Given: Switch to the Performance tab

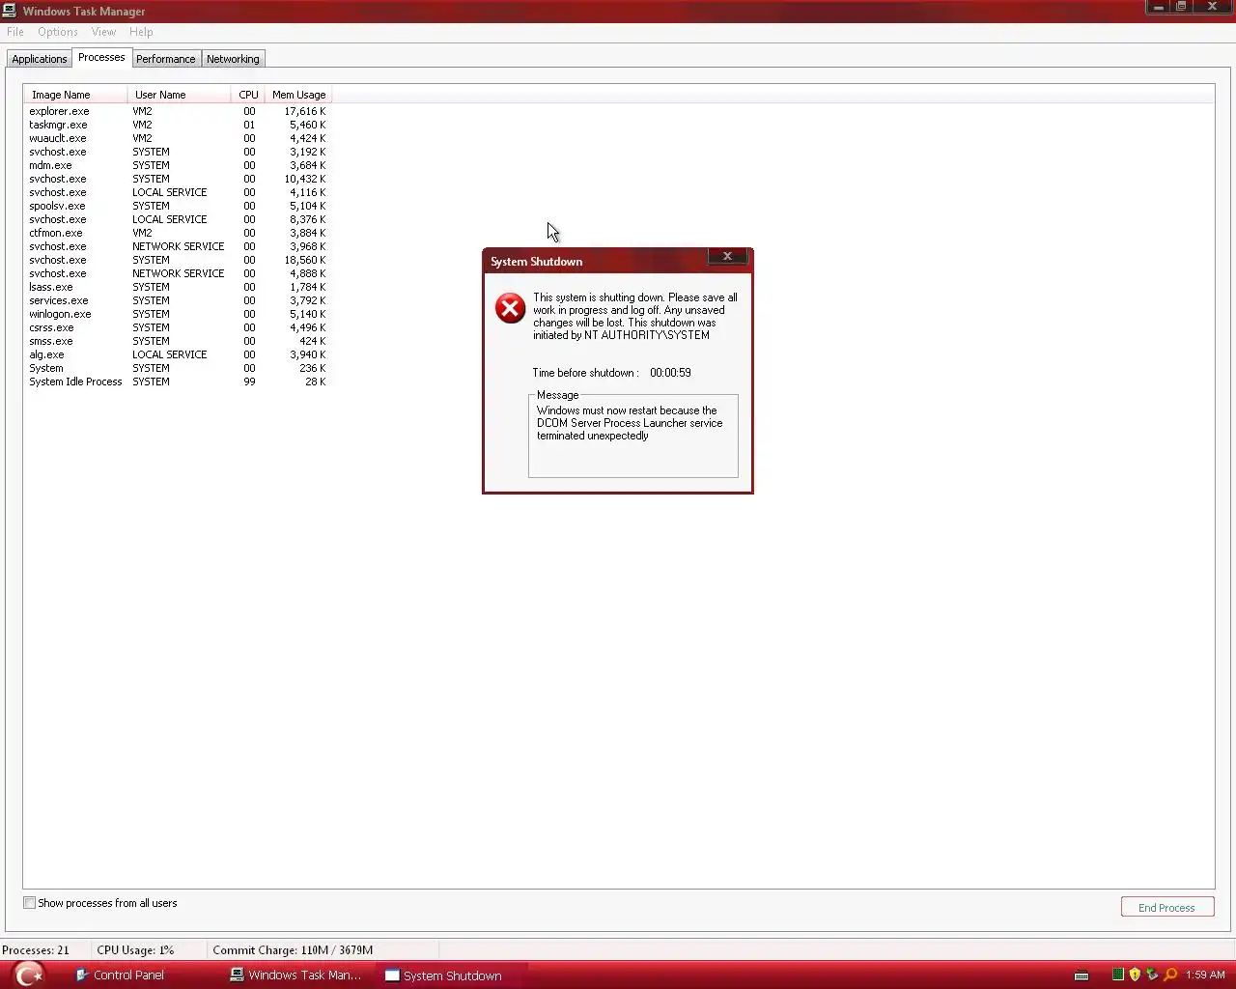Looking at the screenshot, I should coord(165,59).
